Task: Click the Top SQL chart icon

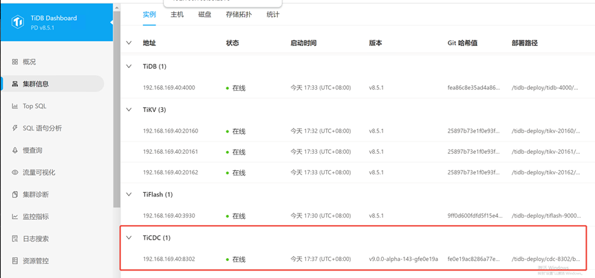Action: pos(15,106)
